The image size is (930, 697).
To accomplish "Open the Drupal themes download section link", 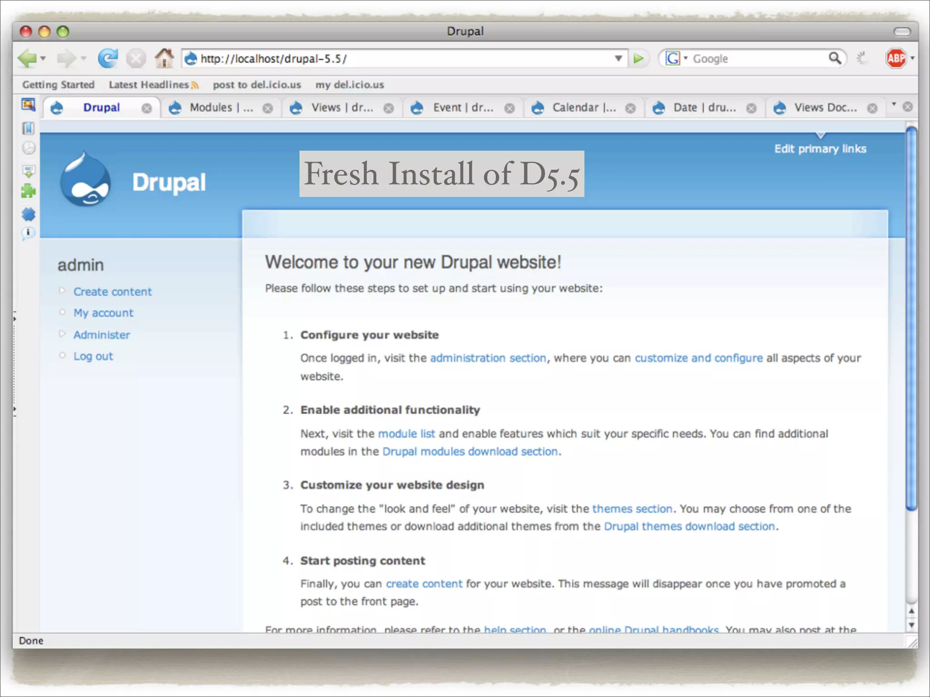I will pyautogui.click(x=689, y=526).
